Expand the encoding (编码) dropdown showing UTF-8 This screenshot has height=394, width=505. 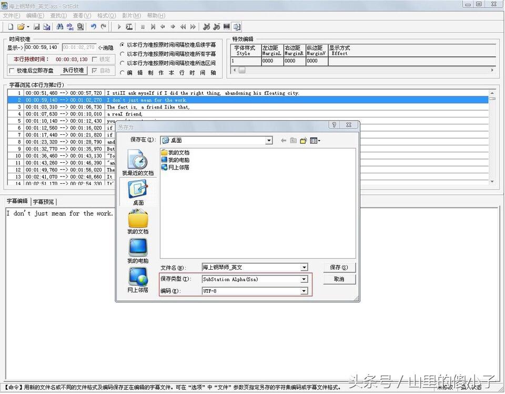(x=304, y=291)
